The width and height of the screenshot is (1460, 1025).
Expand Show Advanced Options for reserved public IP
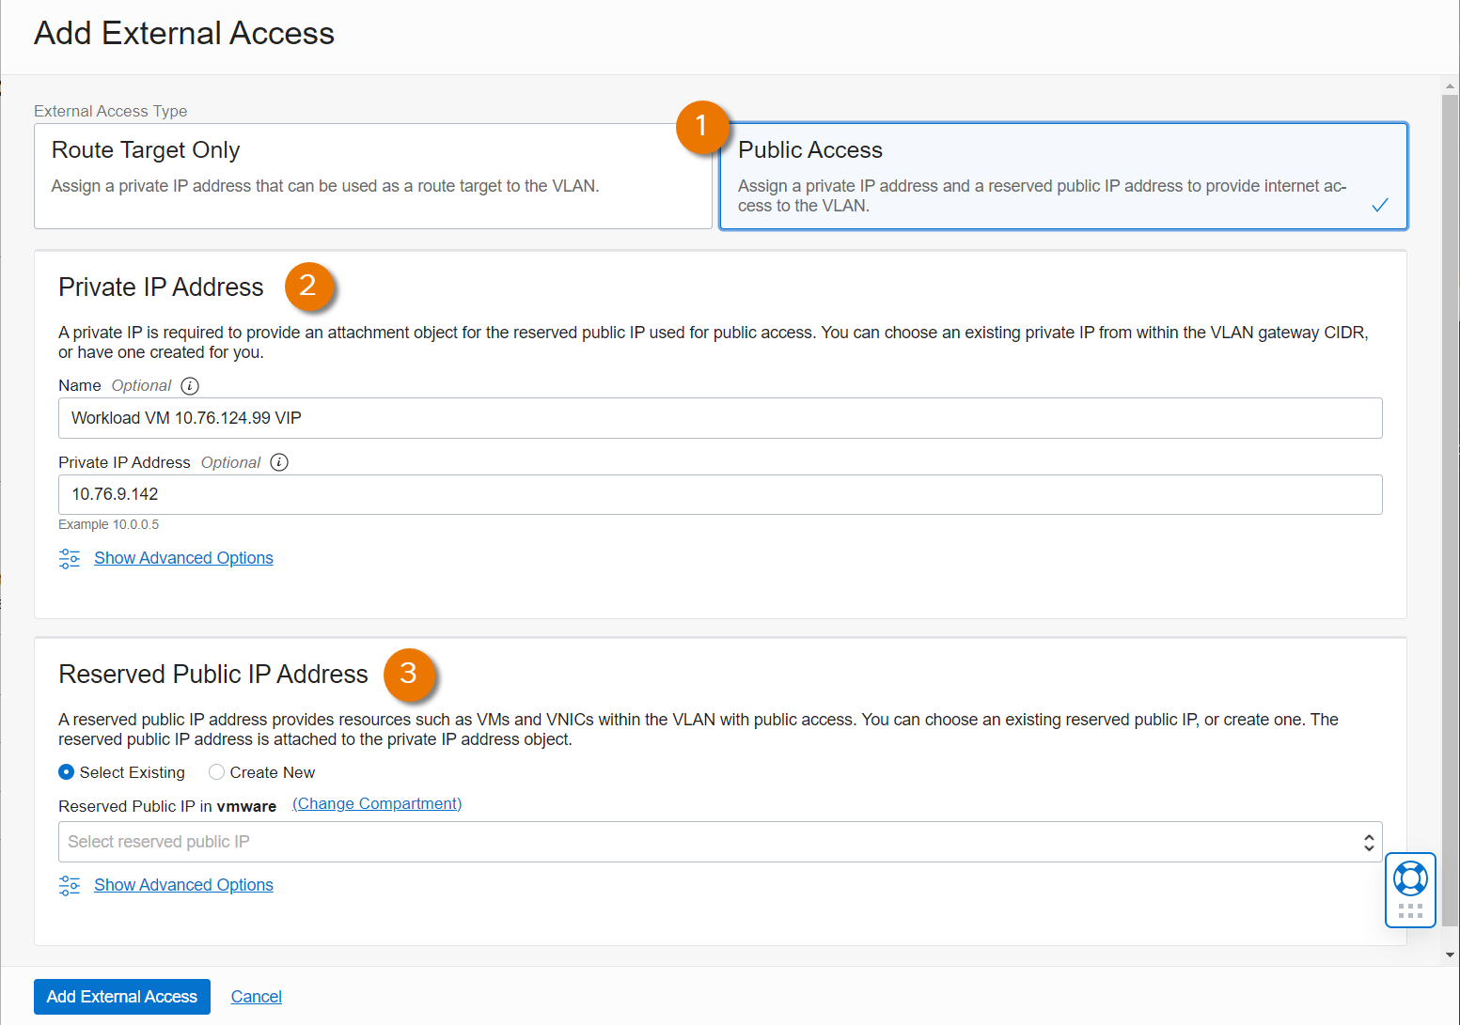pyautogui.click(x=183, y=885)
